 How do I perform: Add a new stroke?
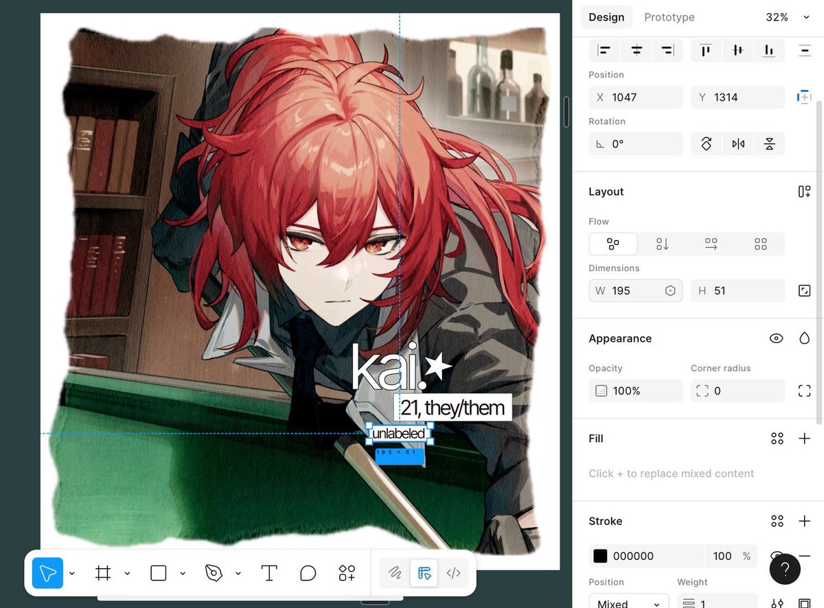(x=805, y=522)
